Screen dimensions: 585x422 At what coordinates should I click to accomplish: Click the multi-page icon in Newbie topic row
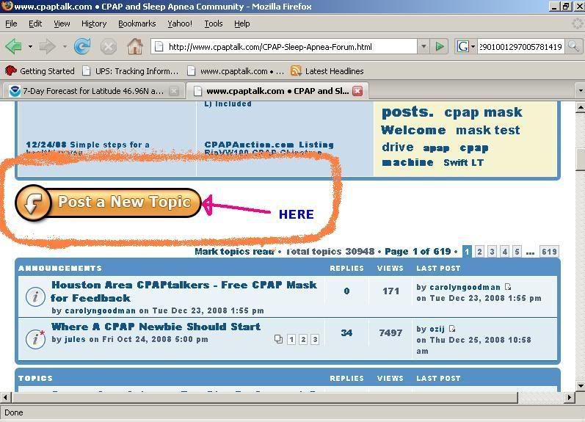(279, 339)
